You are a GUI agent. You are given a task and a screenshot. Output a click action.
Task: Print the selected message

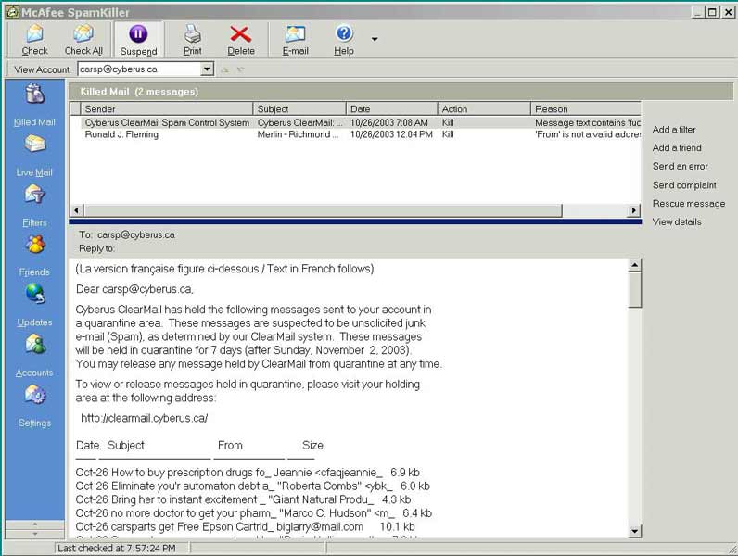(x=192, y=39)
